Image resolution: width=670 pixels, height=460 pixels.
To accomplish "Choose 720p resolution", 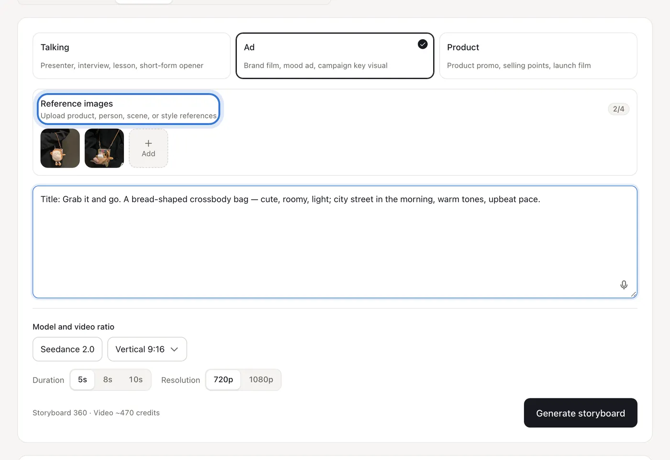I will (223, 380).
